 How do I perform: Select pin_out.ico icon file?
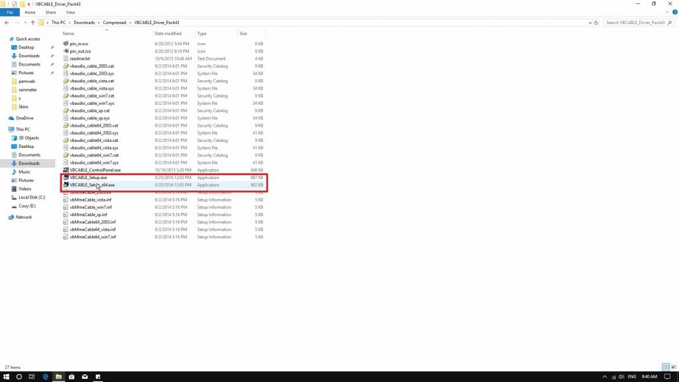click(80, 51)
